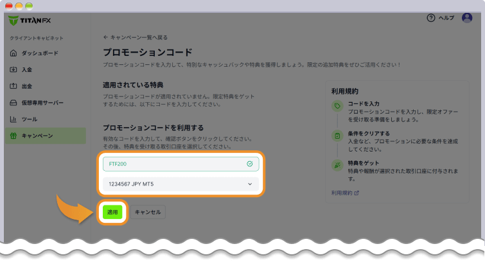Click the macOS green maximize button

pos(29,6)
